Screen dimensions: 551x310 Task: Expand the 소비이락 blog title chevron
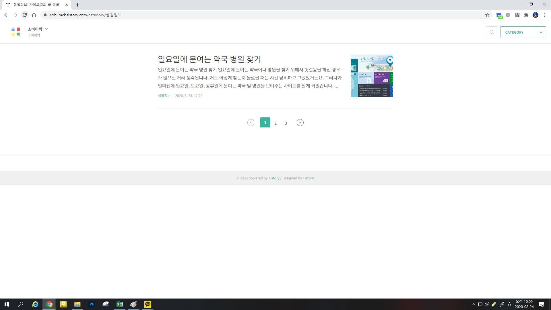click(x=46, y=29)
